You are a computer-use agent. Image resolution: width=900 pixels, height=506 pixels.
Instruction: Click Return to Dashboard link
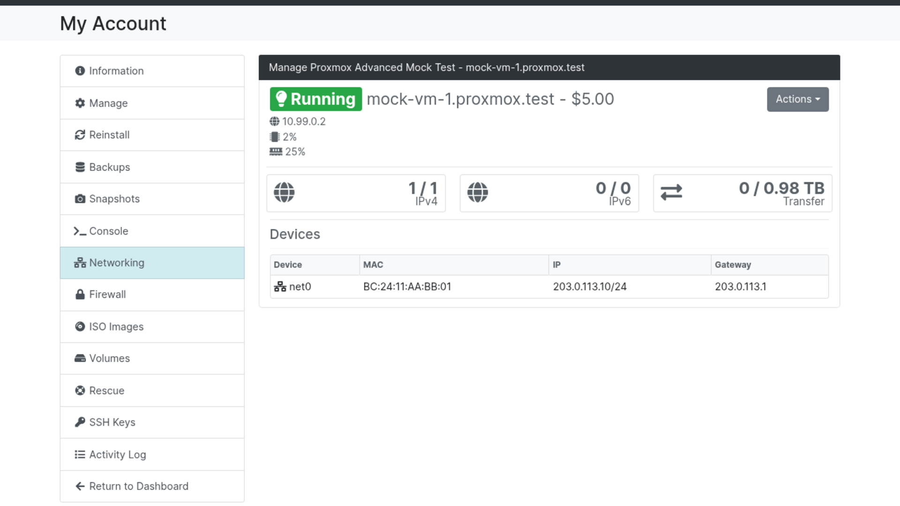(x=152, y=486)
